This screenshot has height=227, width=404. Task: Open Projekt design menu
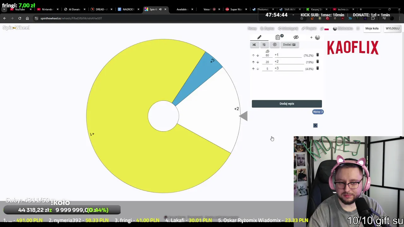pos(309,28)
